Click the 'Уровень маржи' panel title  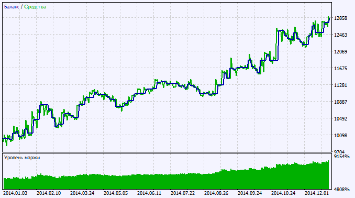(x=22, y=158)
